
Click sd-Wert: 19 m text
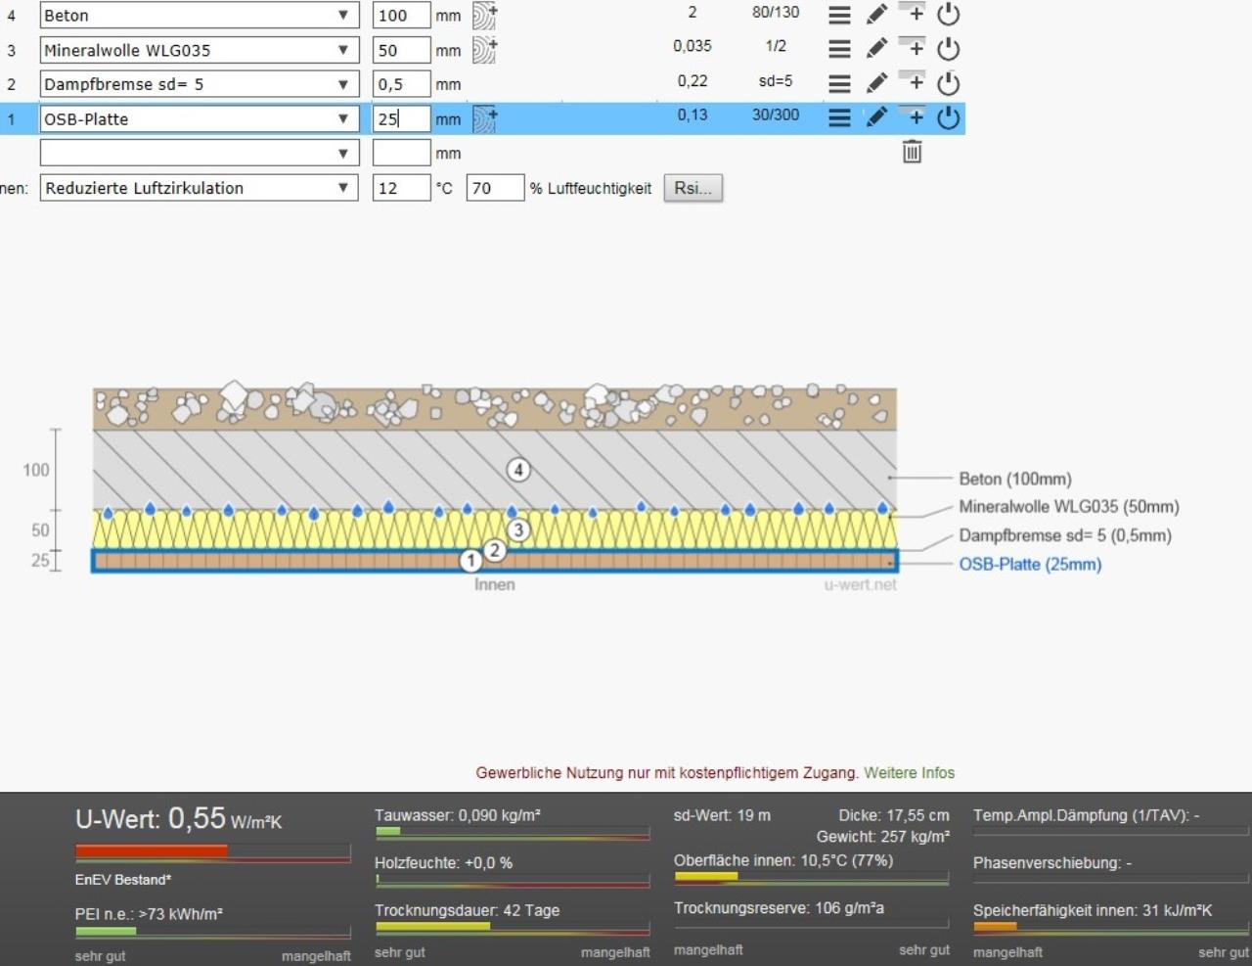722,815
